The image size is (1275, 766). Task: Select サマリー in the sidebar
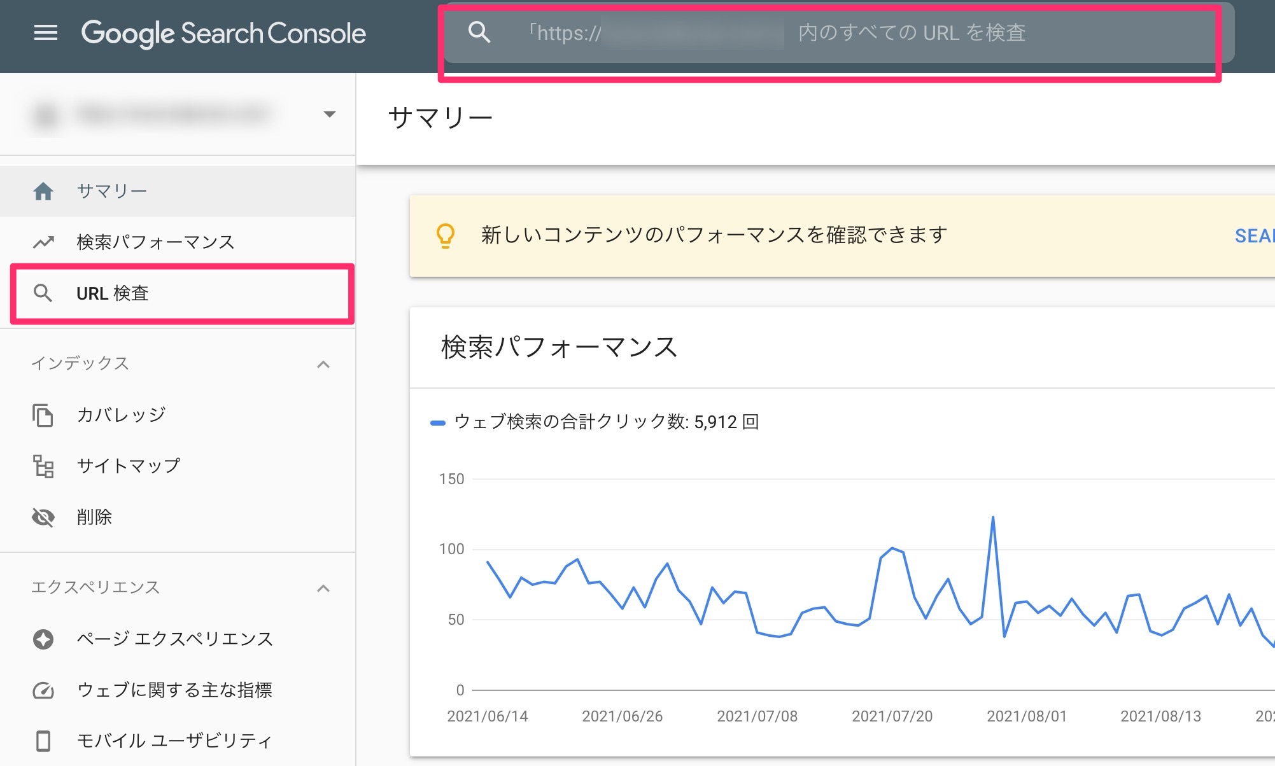(178, 191)
